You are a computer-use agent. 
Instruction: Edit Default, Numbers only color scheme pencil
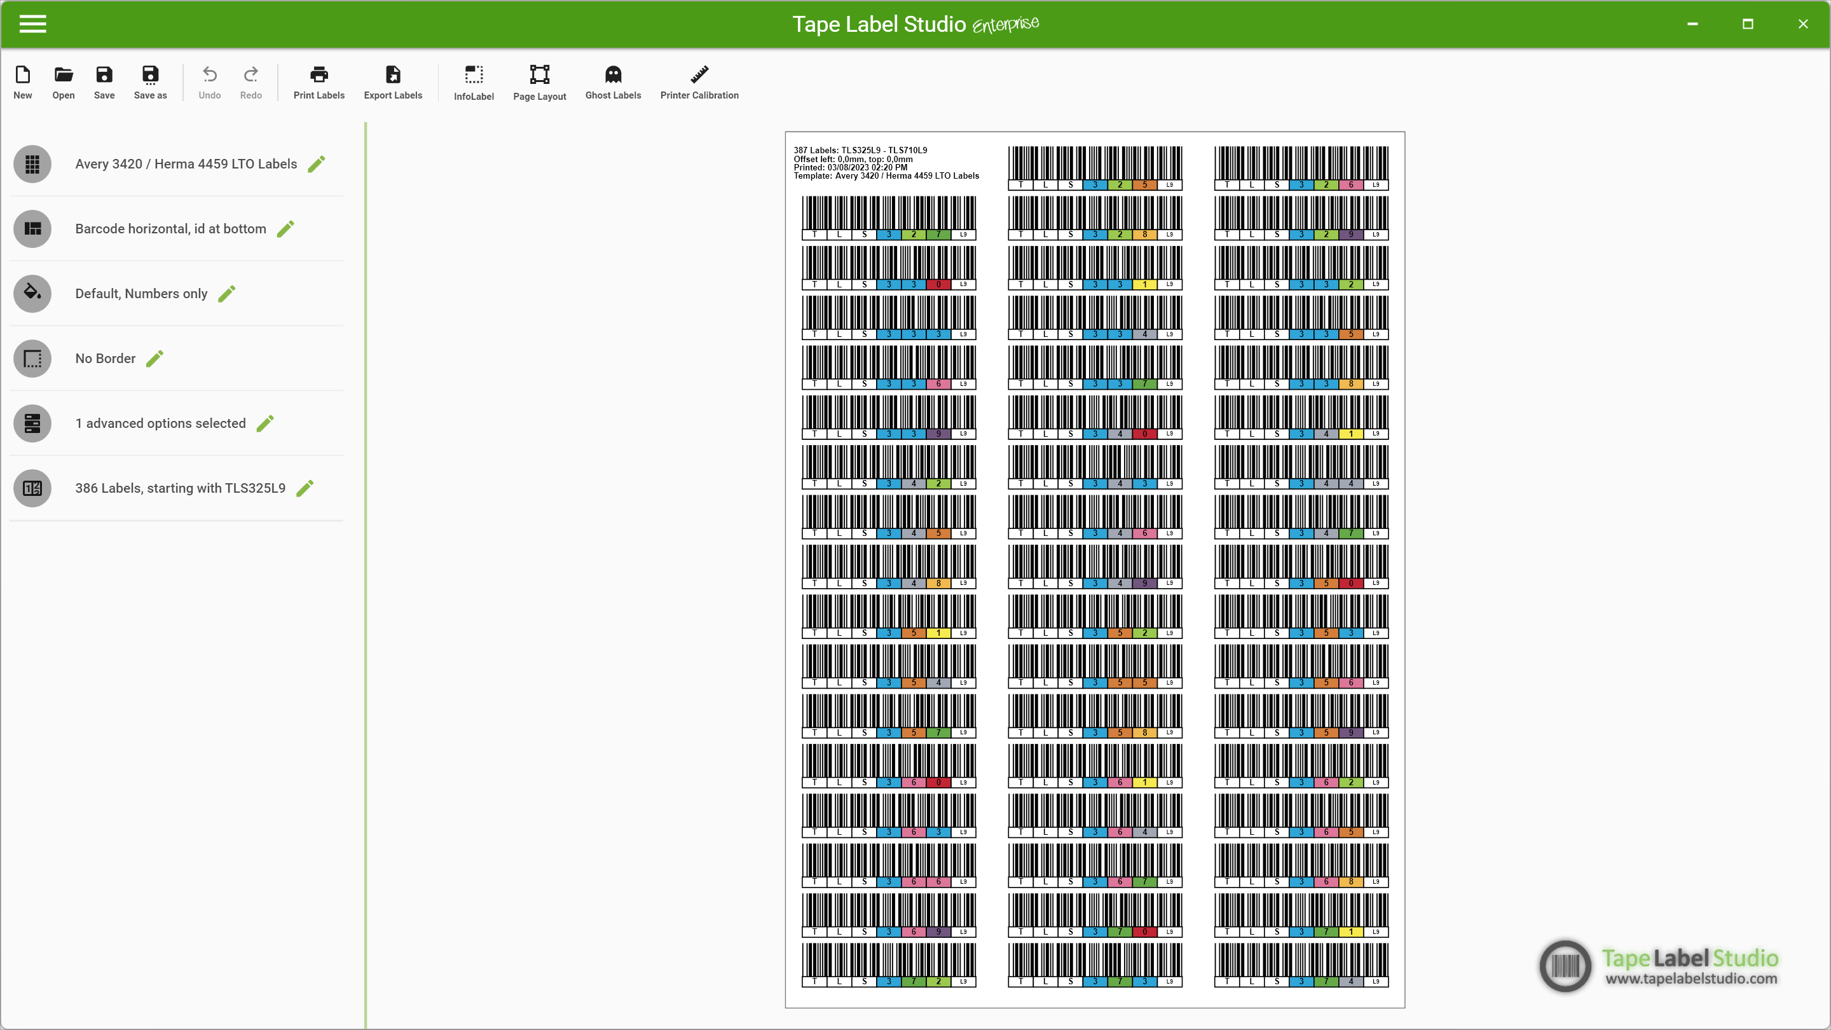pos(228,294)
